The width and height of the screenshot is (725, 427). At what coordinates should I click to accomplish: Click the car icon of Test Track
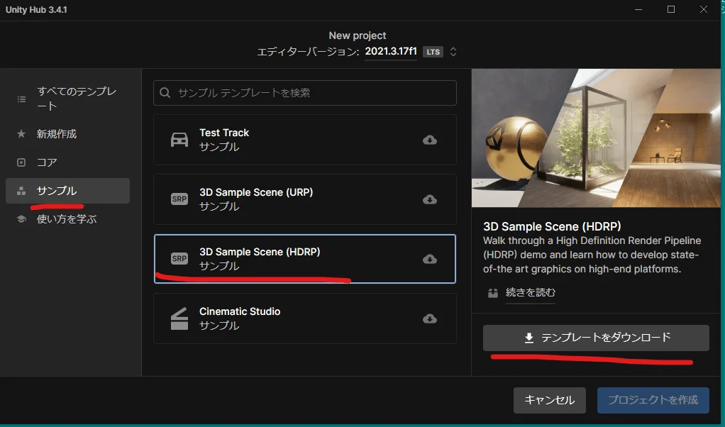coord(179,140)
